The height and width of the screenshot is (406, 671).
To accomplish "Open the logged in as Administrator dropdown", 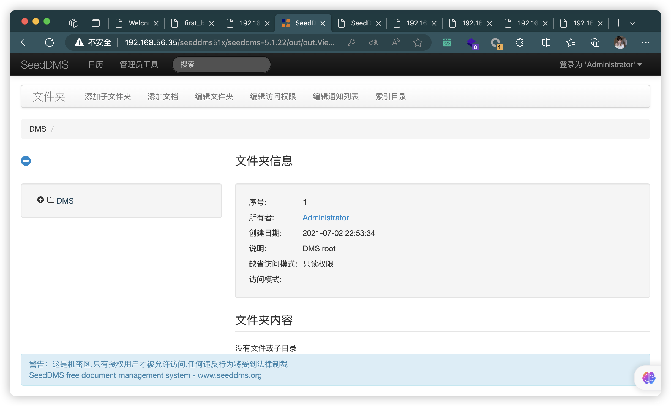I will pyautogui.click(x=601, y=64).
